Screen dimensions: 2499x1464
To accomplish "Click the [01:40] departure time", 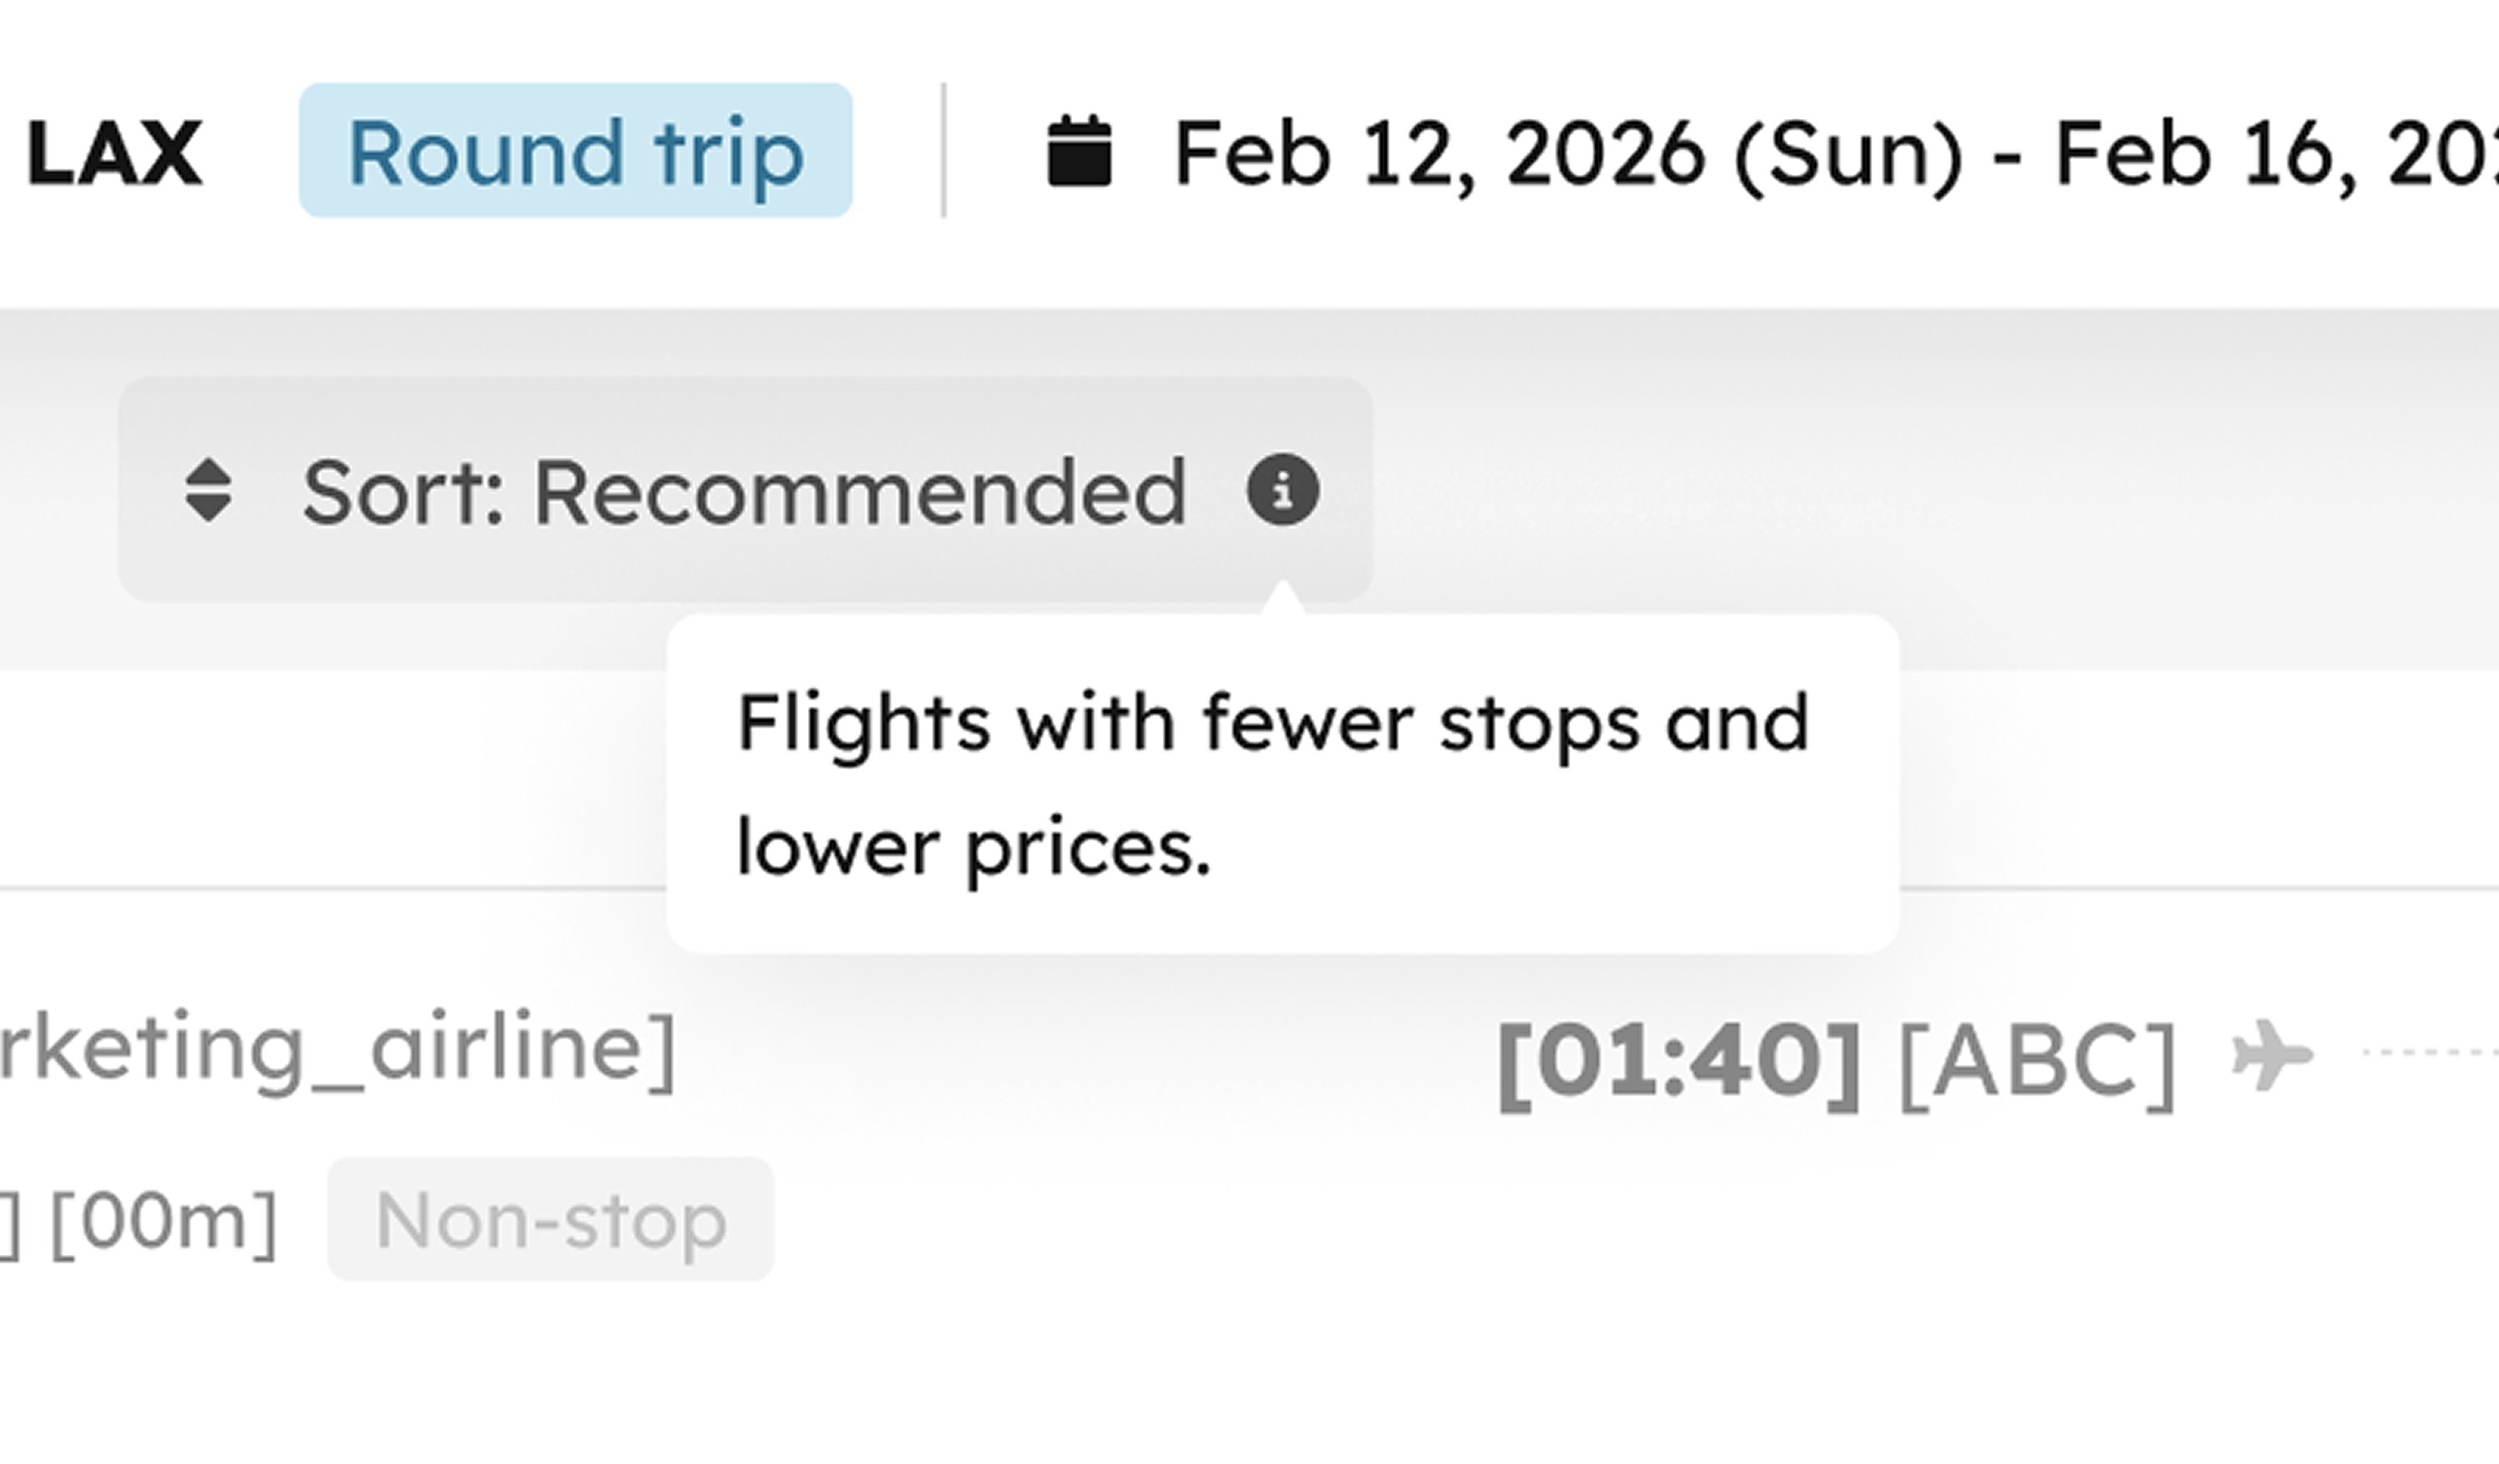I will pos(1678,1062).
